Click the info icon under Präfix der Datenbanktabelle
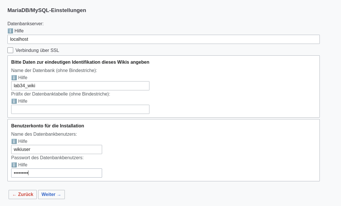 tap(14, 101)
